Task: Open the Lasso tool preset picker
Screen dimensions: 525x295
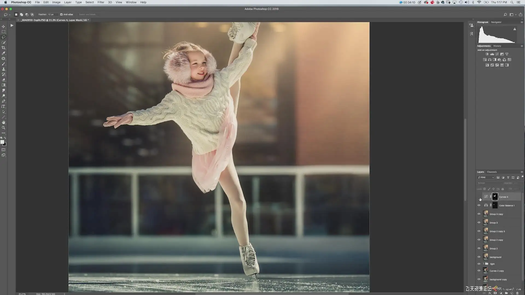Action: (7, 14)
